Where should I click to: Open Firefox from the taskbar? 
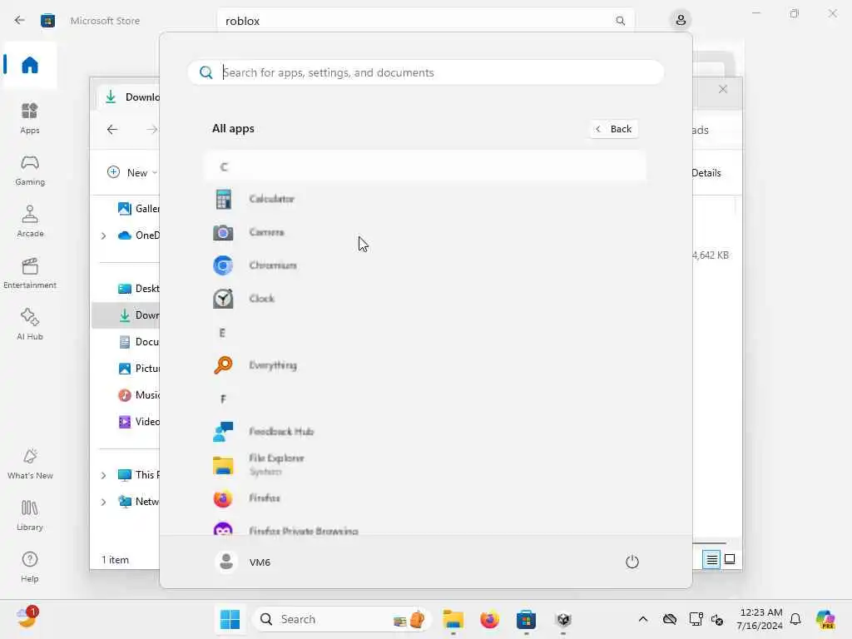[489, 619]
